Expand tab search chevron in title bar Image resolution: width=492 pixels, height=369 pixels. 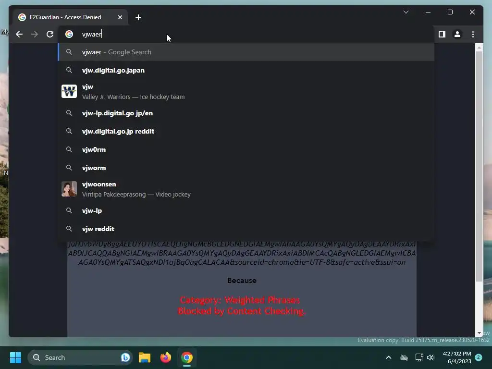[x=406, y=12]
